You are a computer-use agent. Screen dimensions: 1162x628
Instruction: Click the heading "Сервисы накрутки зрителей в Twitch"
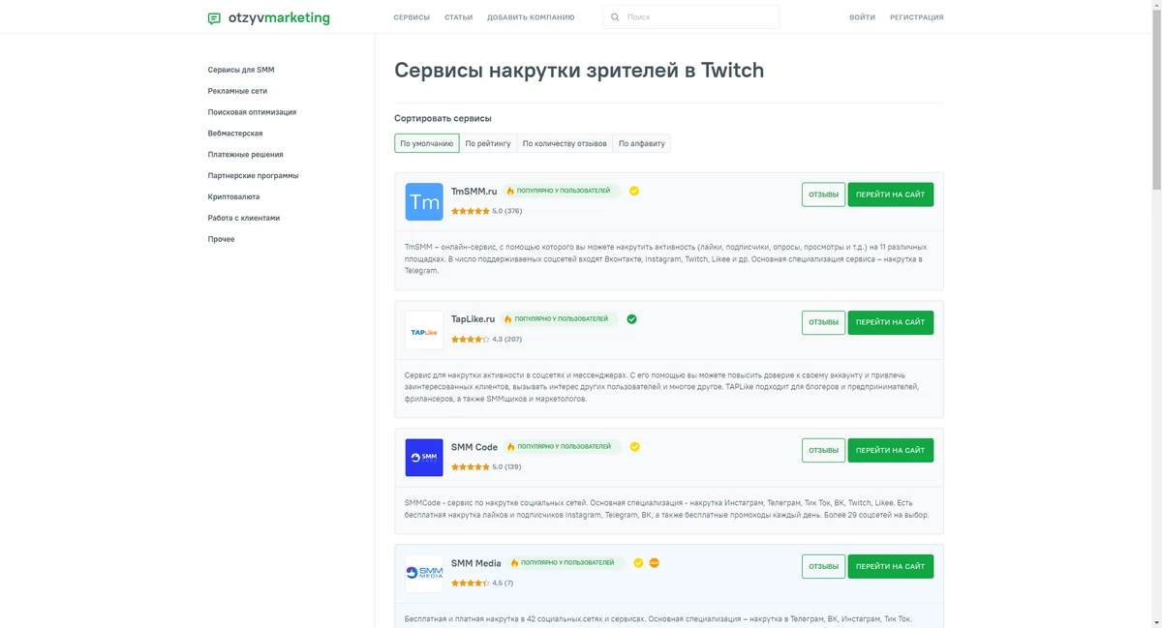(579, 71)
